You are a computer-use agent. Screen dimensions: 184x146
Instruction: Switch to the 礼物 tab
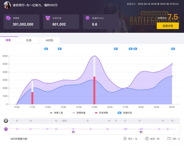point(29,40)
